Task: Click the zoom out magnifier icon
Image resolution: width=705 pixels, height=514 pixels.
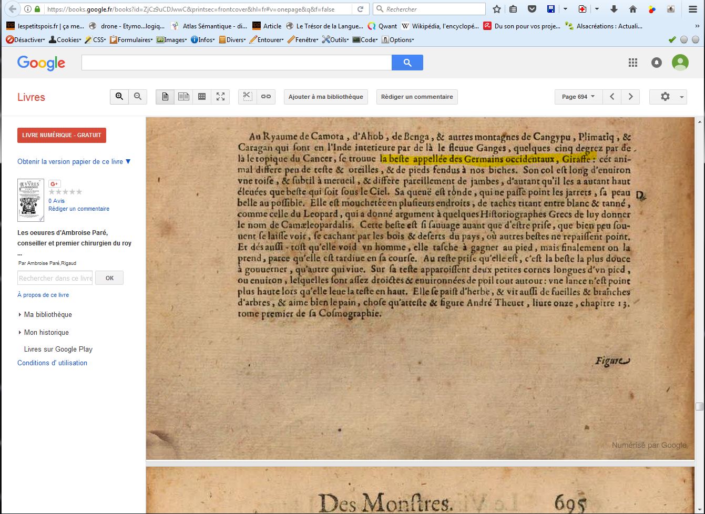Action: coord(138,97)
